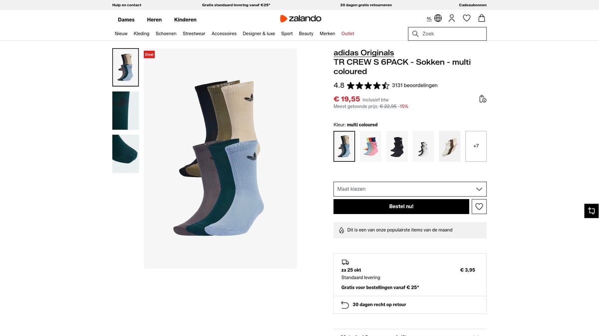Open the Outlet menu item

click(347, 34)
